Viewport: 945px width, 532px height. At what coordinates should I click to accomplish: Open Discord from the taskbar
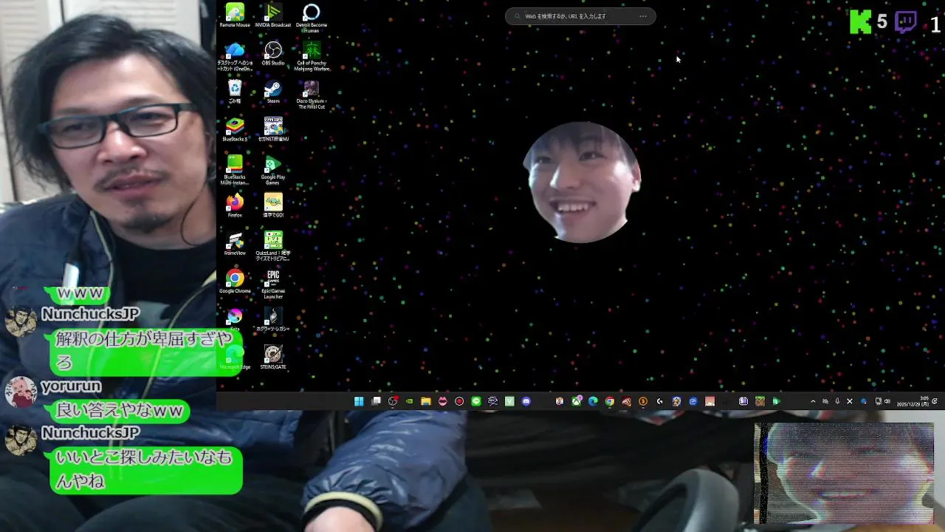526,401
